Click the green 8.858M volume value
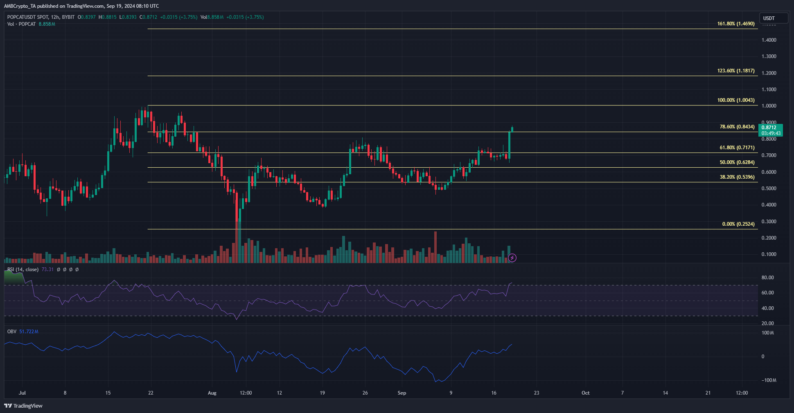 pyautogui.click(x=47, y=24)
